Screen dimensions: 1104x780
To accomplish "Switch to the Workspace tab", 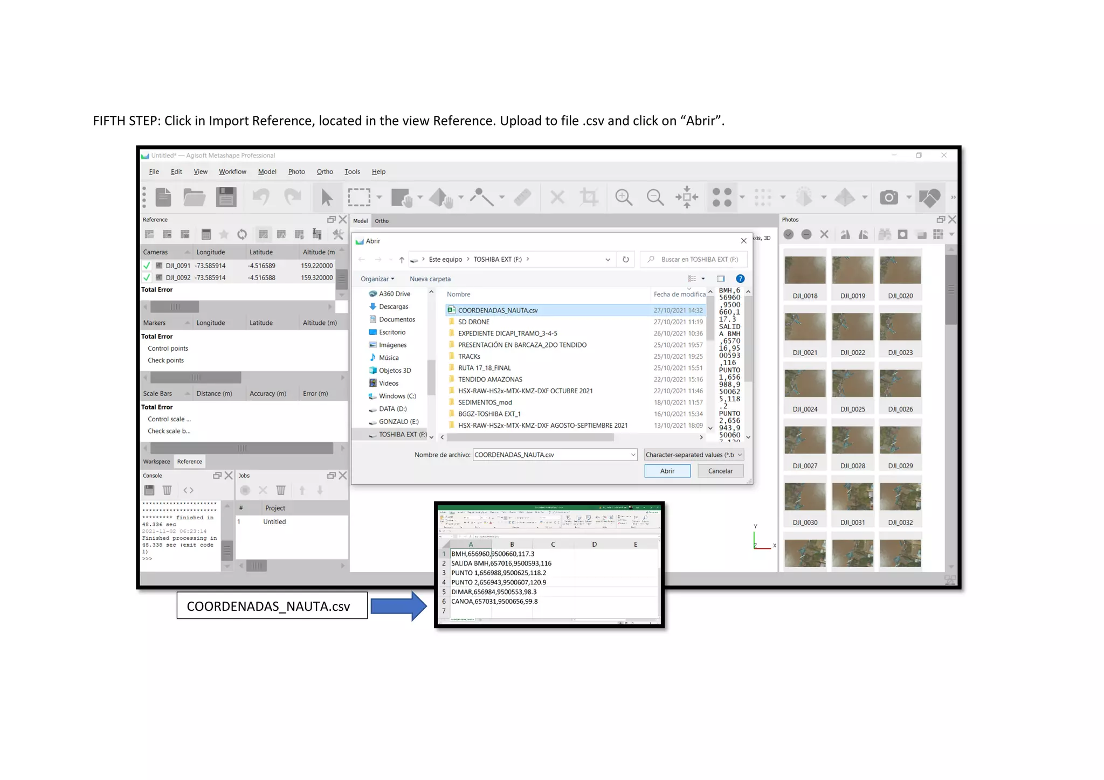I will tap(156, 462).
